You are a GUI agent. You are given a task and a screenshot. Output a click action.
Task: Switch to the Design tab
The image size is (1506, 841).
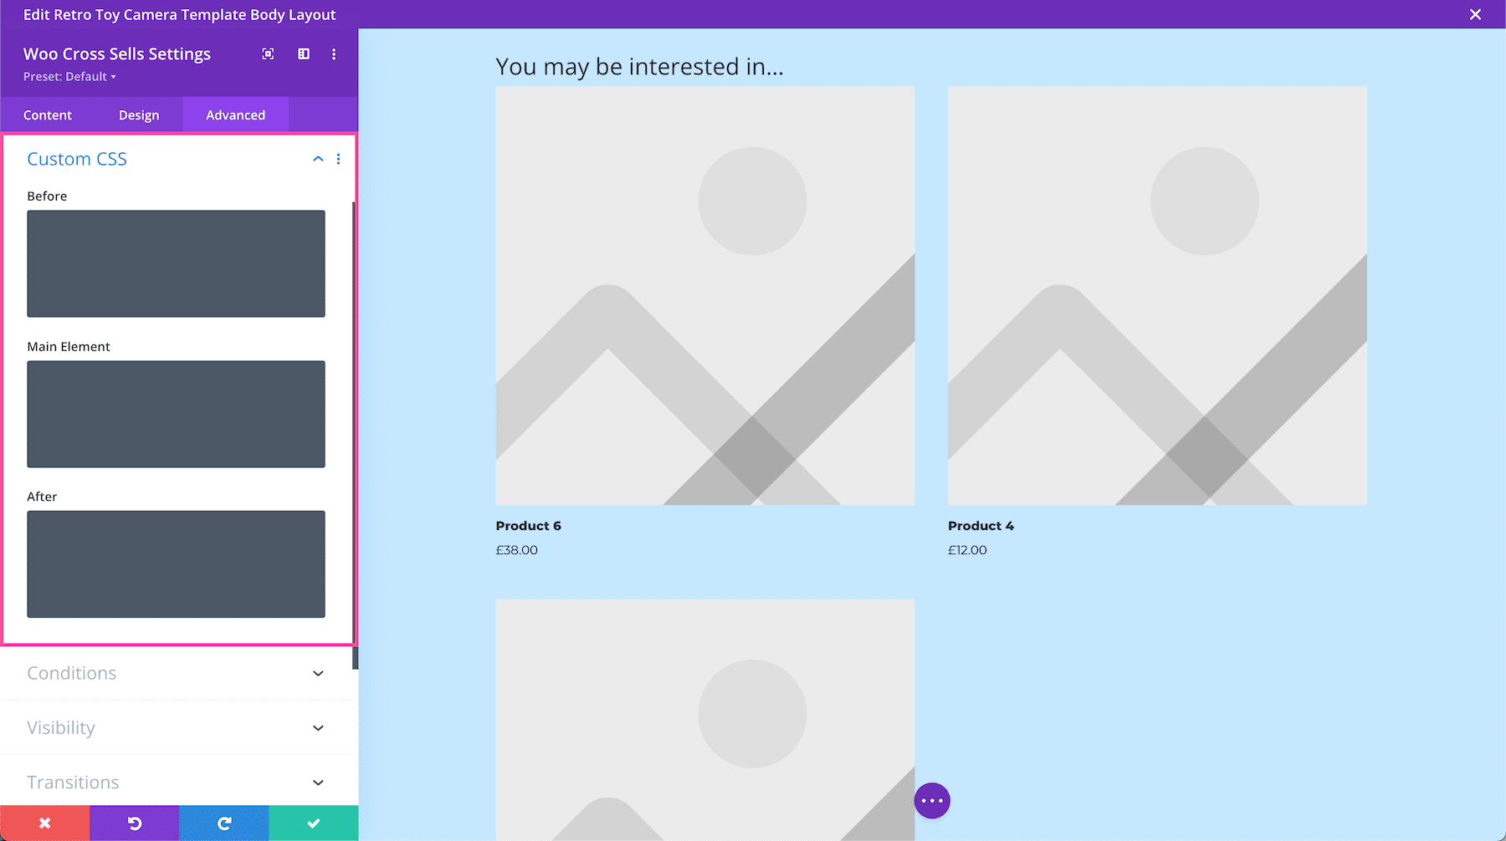pos(139,115)
